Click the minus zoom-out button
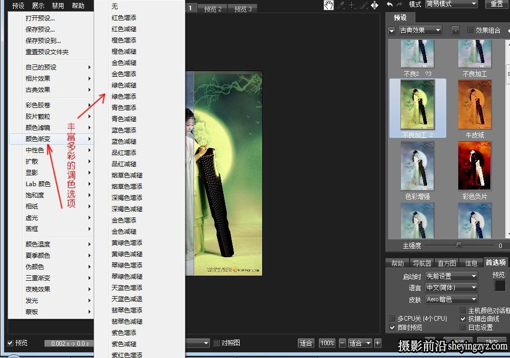The width and height of the screenshot is (510, 358). pos(342,343)
